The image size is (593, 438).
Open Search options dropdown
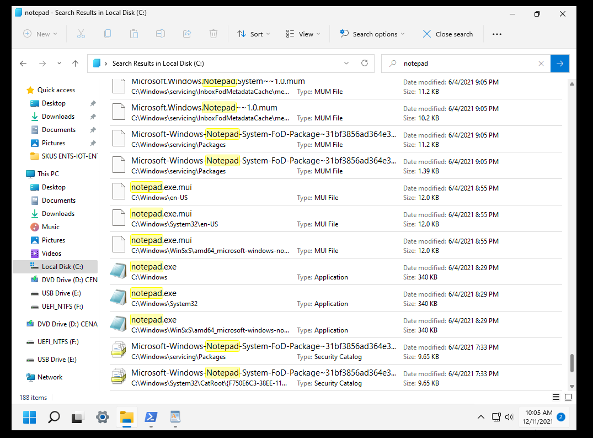point(372,34)
